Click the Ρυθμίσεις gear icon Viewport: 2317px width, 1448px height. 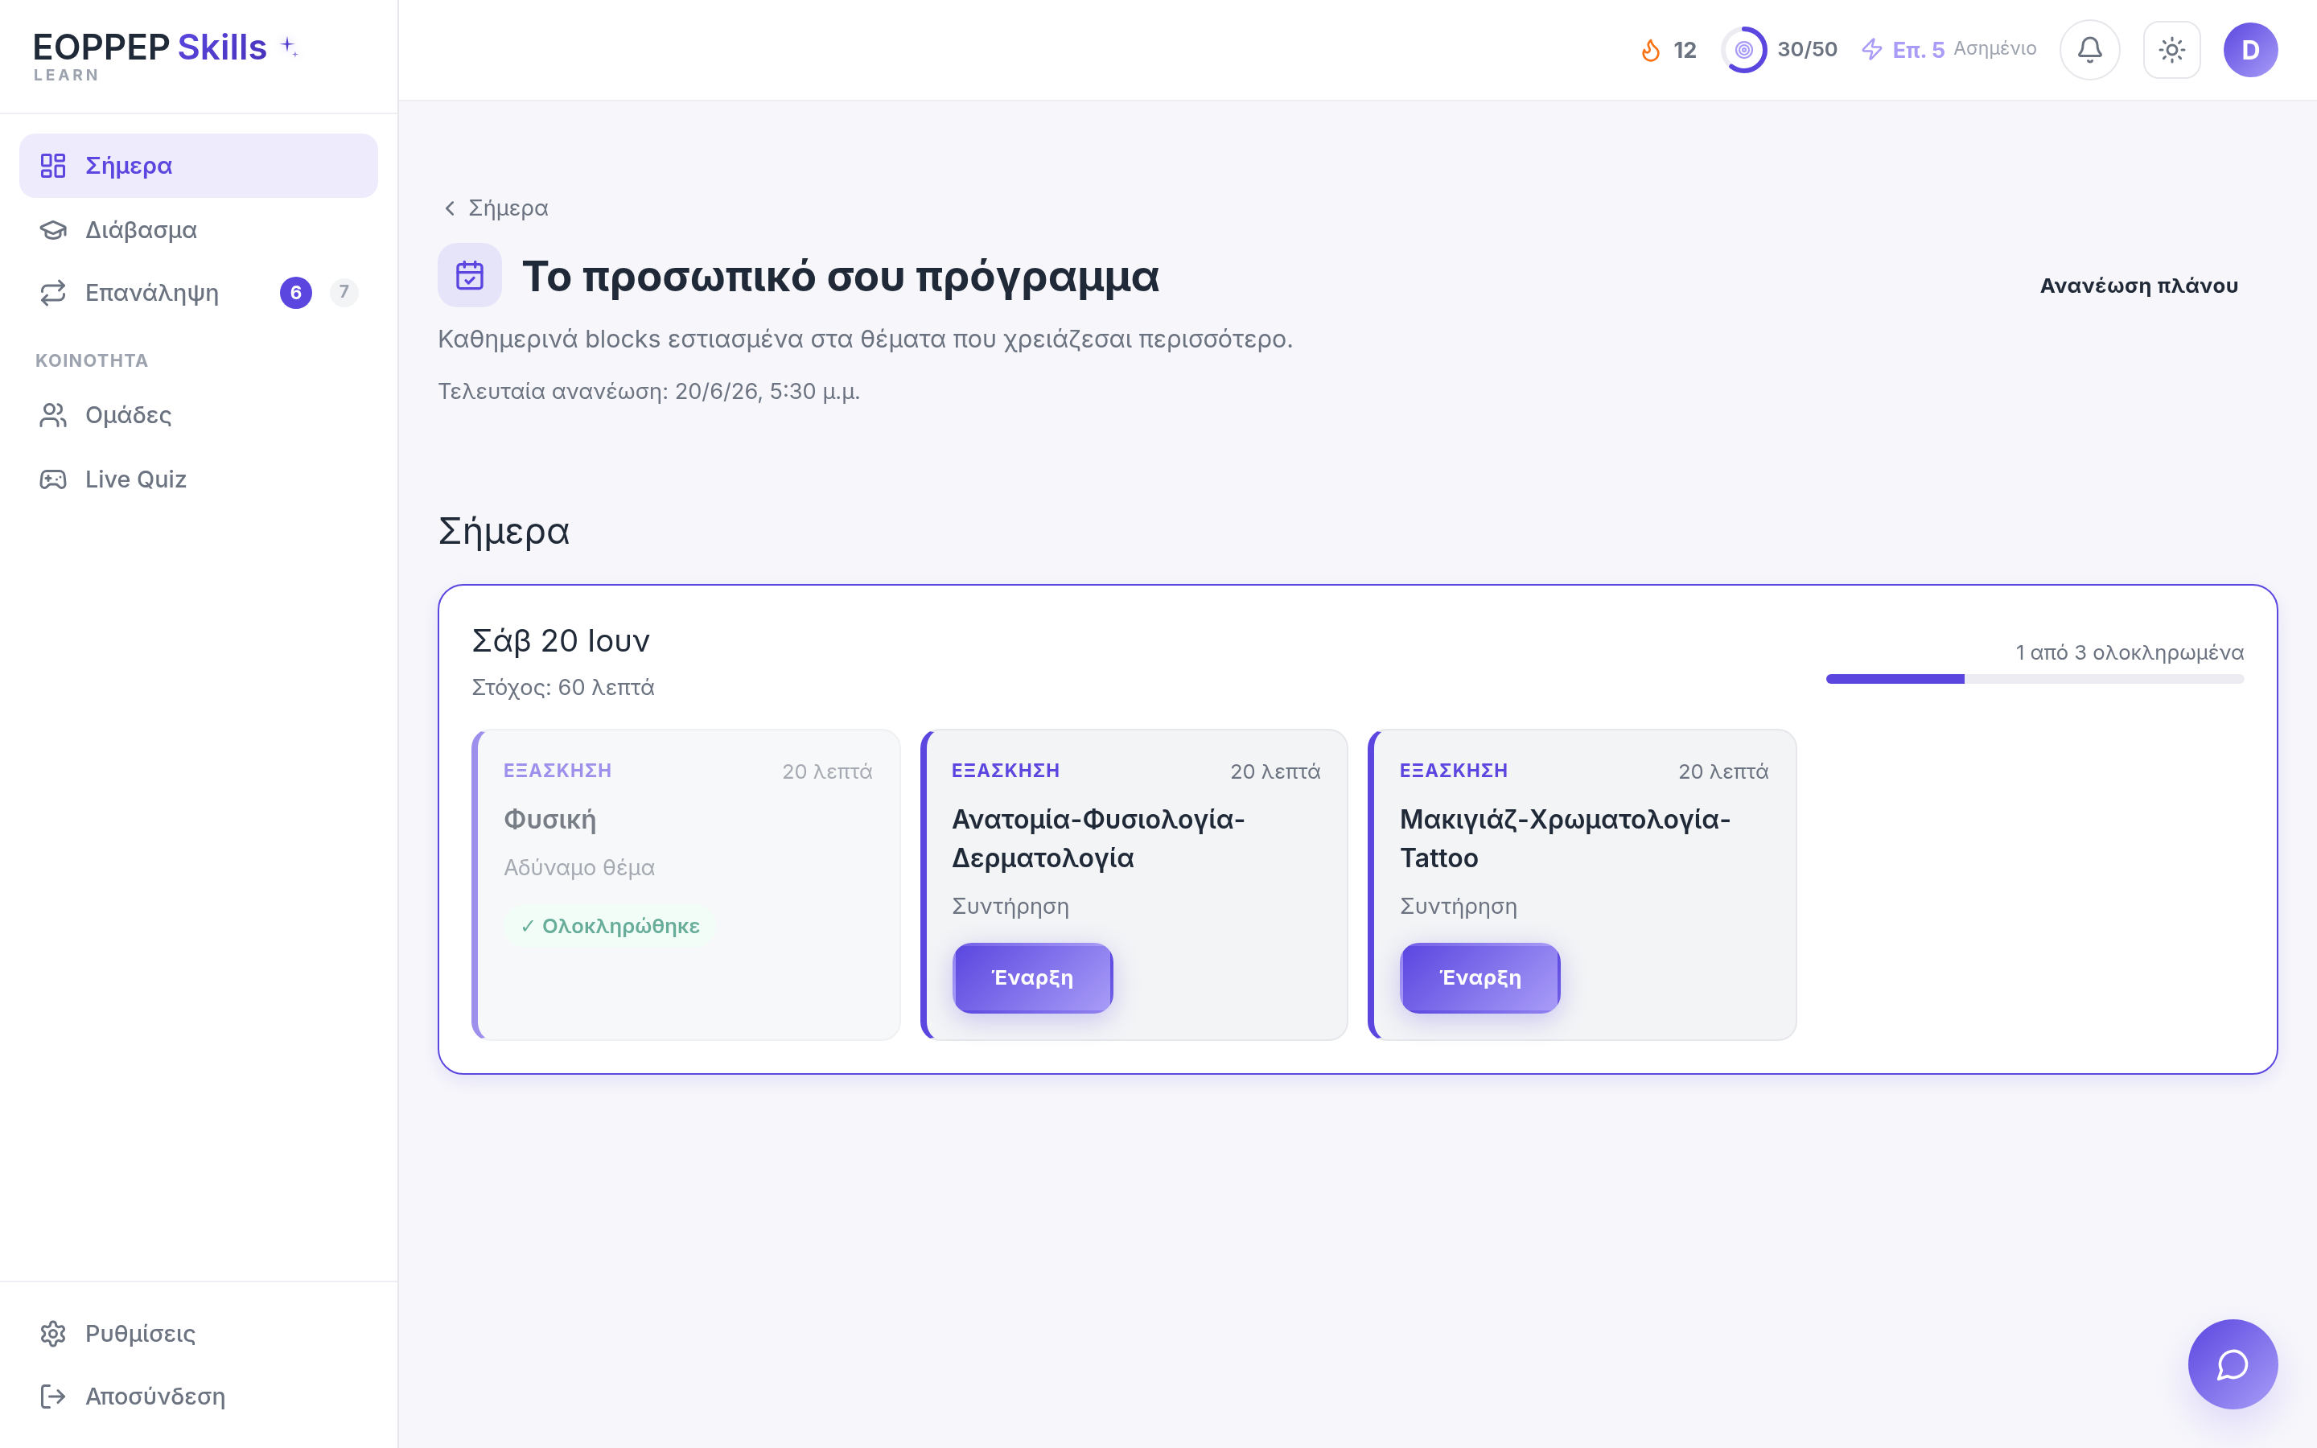pos(52,1333)
